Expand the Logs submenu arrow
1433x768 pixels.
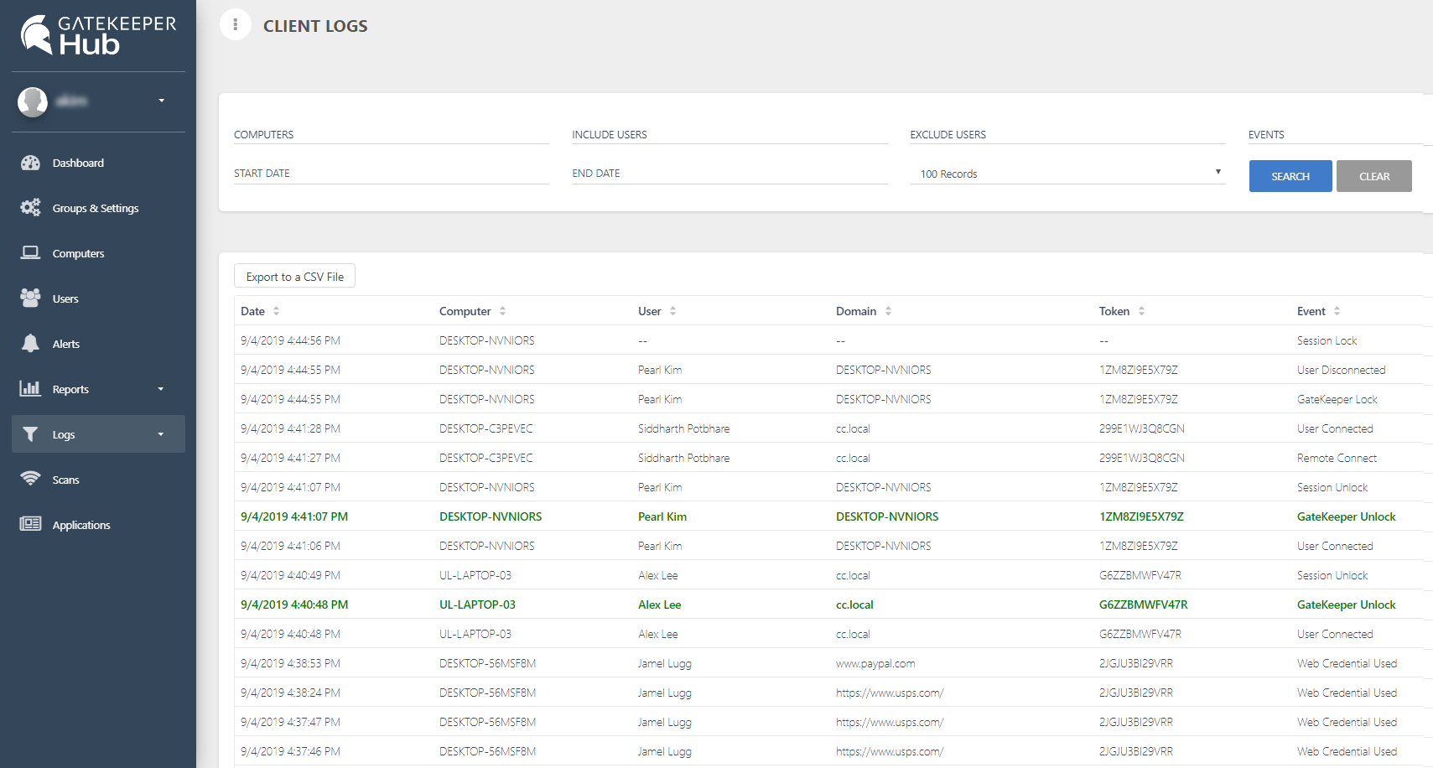161,434
